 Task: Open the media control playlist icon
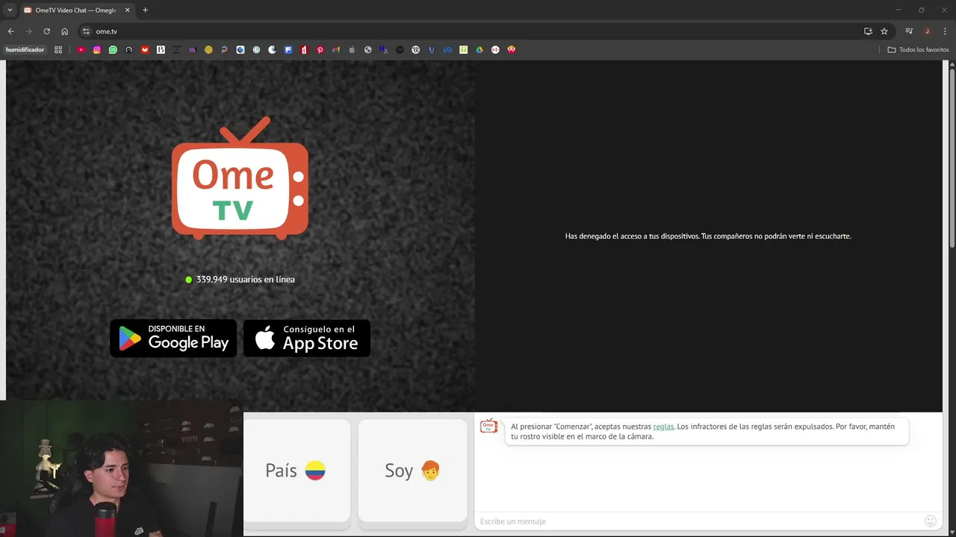tap(909, 31)
